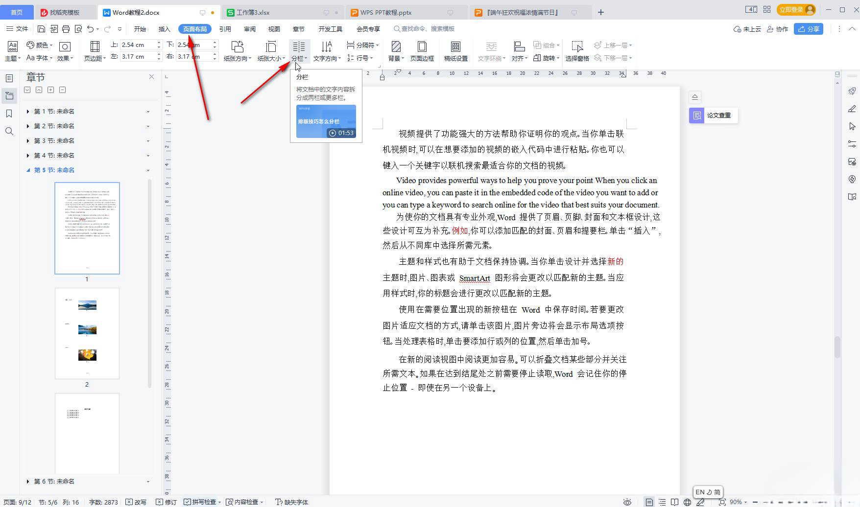Click the rocket icon in right sidebar
The image size is (860, 507).
(x=852, y=91)
